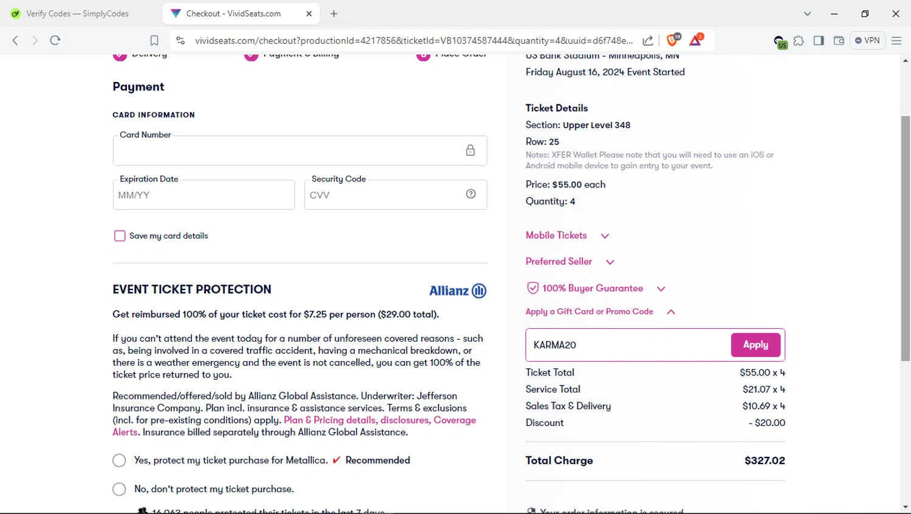Click the Friday August 16, 2024 Event Started text
911x514 pixels.
tap(605, 72)
